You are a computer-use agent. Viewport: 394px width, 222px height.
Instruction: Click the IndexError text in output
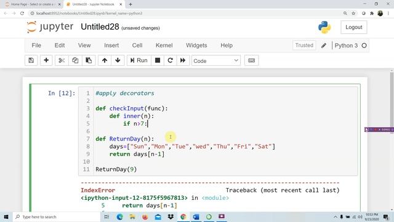pos(98,191)
